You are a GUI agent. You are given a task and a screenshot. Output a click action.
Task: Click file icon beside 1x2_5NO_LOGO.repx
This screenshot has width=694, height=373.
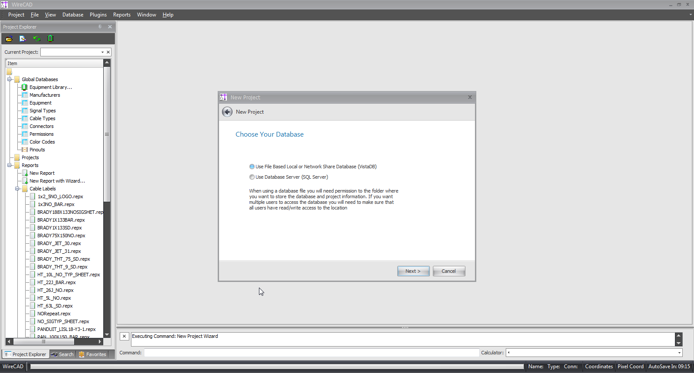click(x=33, y=196)
